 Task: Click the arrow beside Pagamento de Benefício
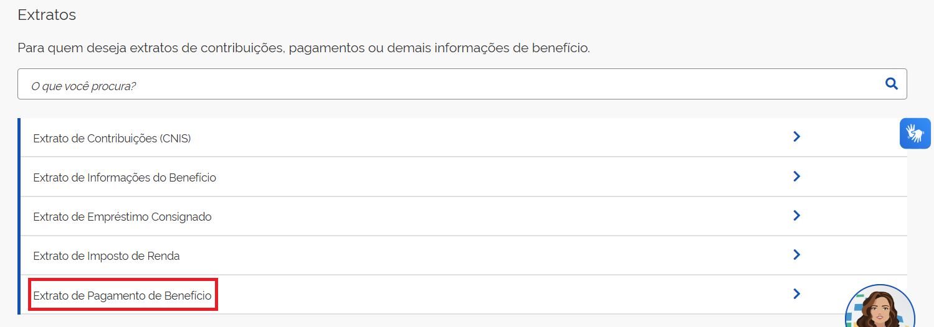pyautogui.click(x=796, y=294)
